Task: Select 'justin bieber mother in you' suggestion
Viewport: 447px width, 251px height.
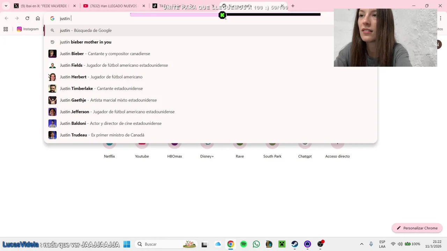Action: (x=210, y=42)
